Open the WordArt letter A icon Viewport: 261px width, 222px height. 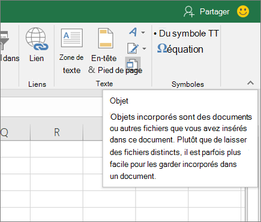click(133, 32)
